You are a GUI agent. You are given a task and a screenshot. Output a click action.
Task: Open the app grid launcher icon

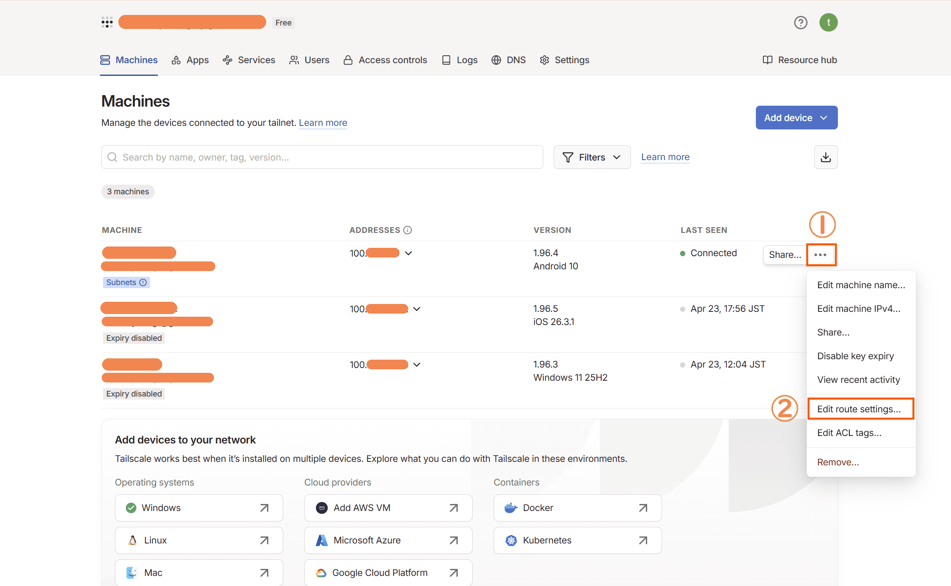click(x=107, y=22)
